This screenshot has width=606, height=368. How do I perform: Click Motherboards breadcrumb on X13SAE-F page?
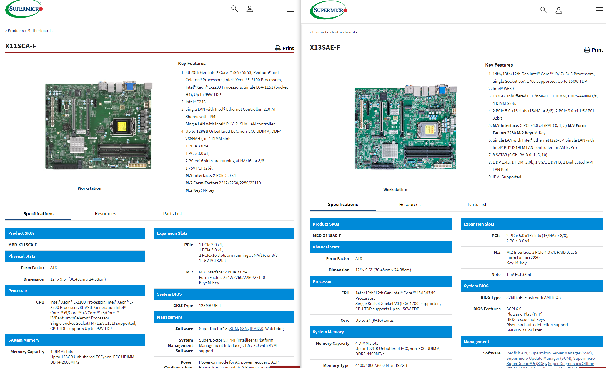click(x=344, y=32)
